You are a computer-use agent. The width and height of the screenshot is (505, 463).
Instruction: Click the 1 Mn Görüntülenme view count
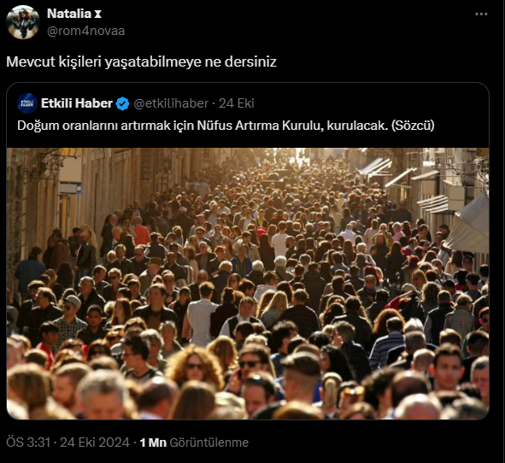194,442
